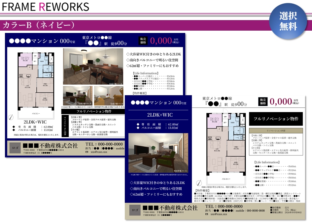This screenshot has height=224, width=312.
Task: Click ●●●●マンション 000号室 title on back flyer
Action: [x=42, y=41]
